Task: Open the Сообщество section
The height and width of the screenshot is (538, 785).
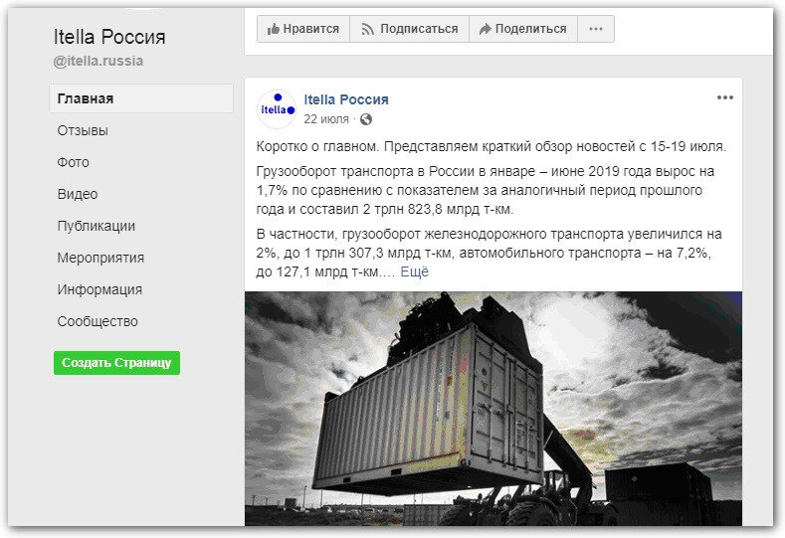Action: pos(98,321)
